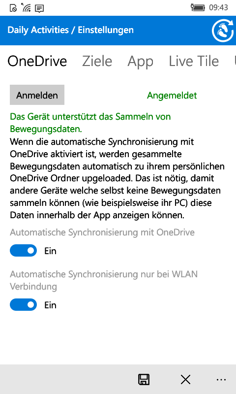This screenshot has height=394, width=236.
Task: Tap the Daily Activities / Einstellungen title
Action: click(70, 30)
